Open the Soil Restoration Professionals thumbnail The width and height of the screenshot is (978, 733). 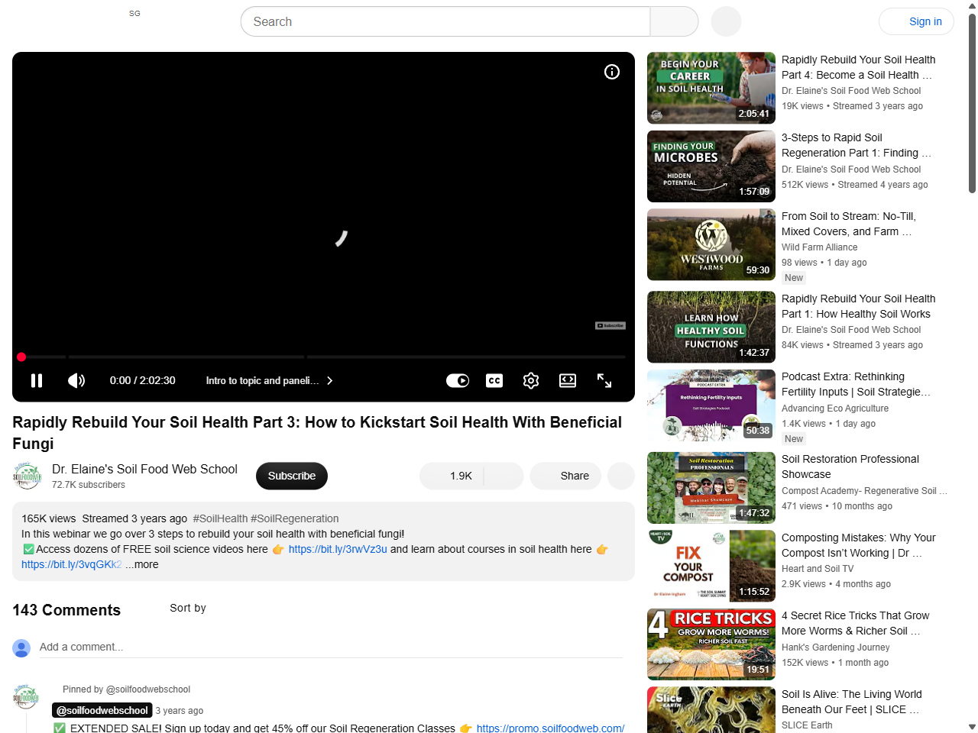[711, 488]
